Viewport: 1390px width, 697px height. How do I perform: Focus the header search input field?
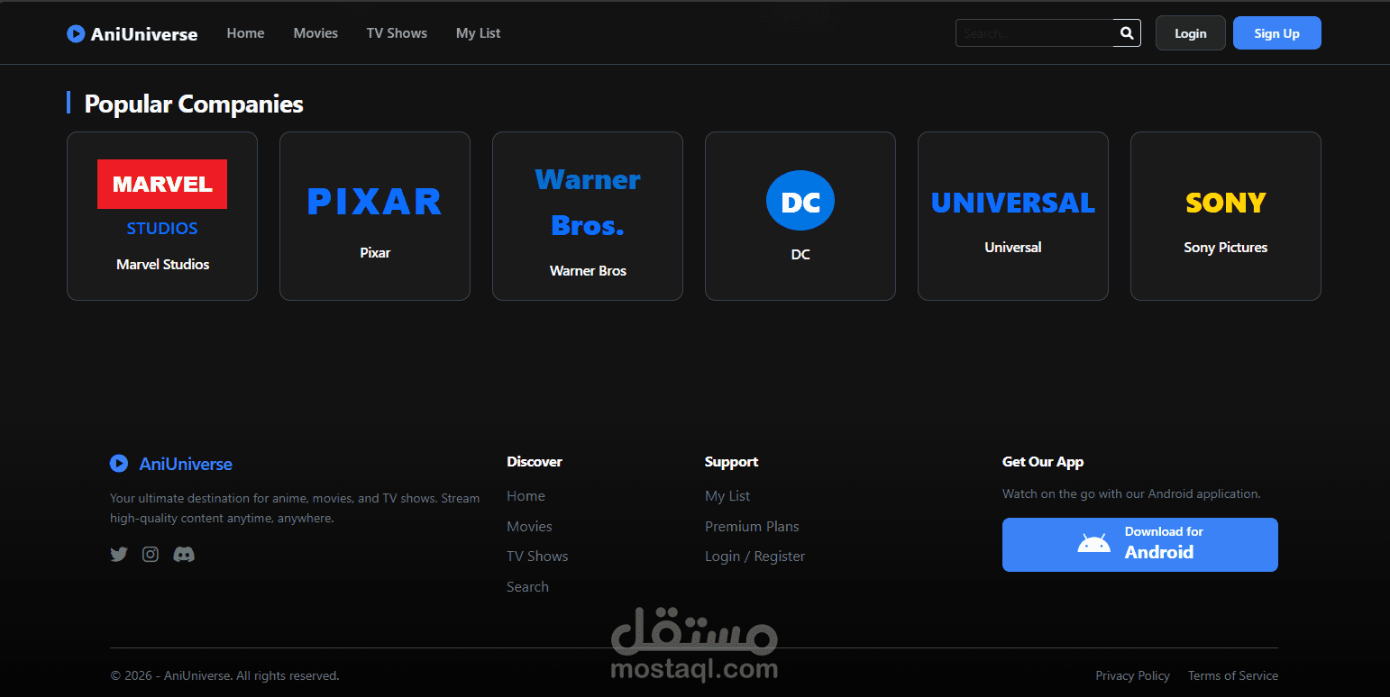pos(1035,33)
